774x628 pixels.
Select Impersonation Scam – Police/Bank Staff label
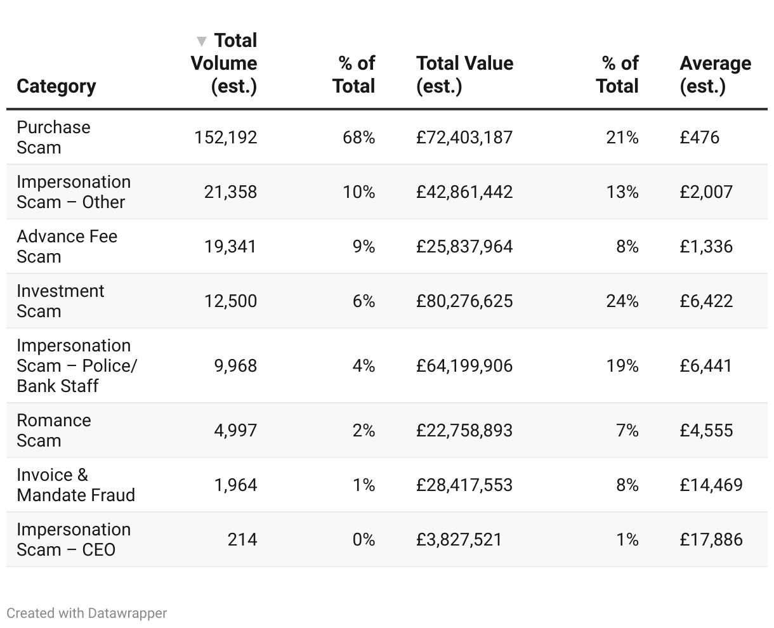click(76, 365)
